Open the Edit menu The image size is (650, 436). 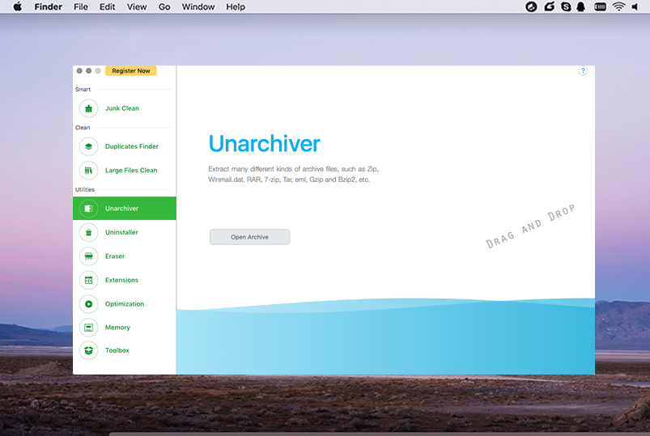(x=107, y=7)
